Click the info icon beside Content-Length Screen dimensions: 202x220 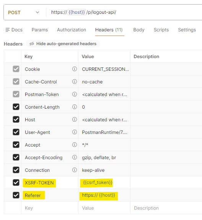tap(75, 107)
